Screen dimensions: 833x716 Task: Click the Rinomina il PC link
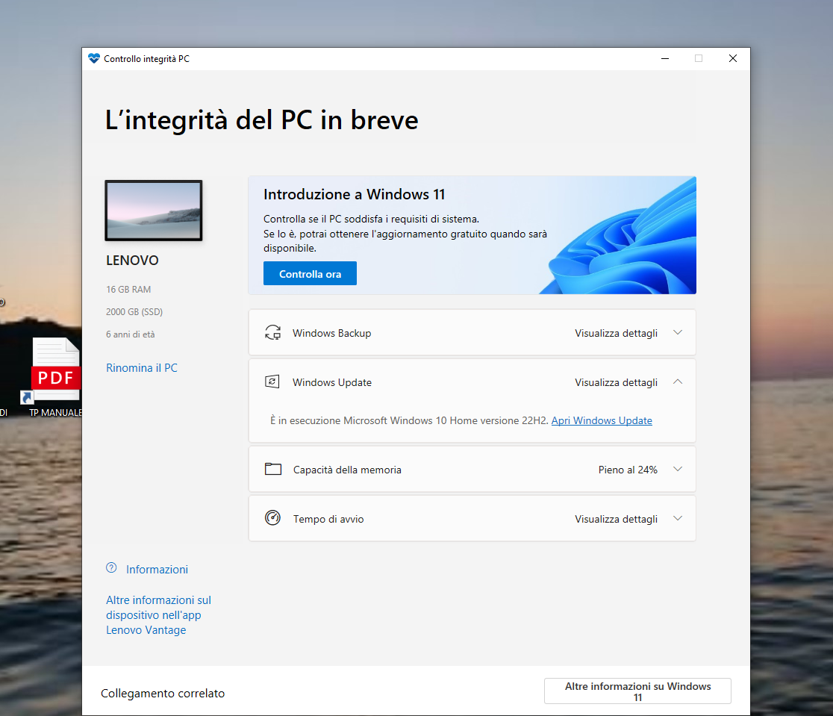(x=142, y=368)
